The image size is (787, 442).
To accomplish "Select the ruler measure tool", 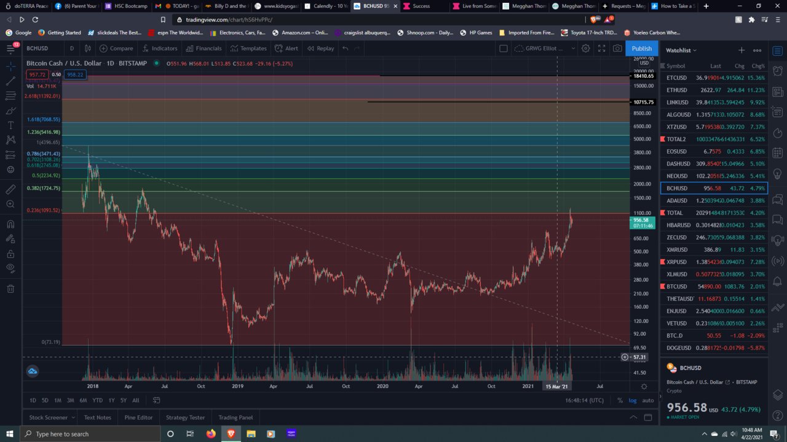I will pyautogui.click(x=10, y=189).
